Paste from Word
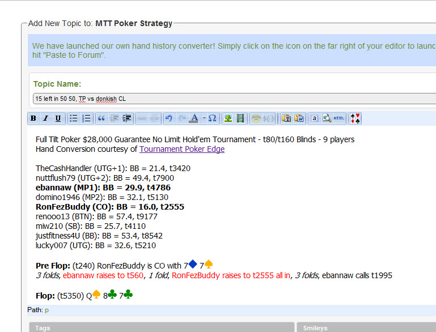436x332 pixels. [x=299, y=118]
